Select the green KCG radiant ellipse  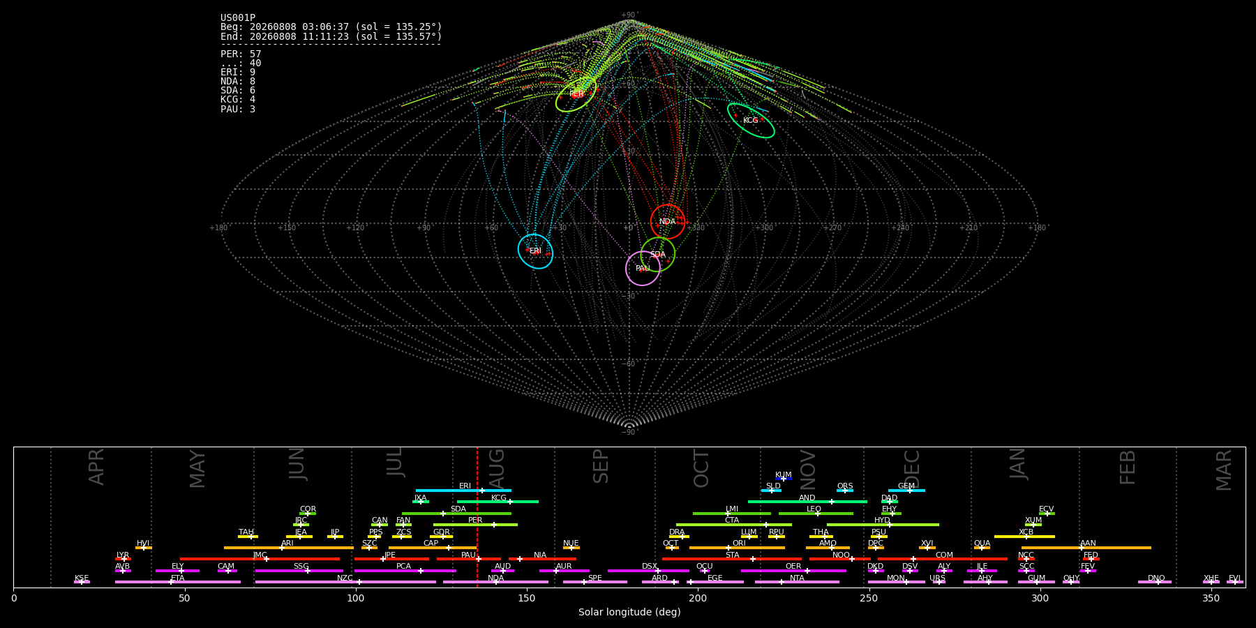click(751, 120)
